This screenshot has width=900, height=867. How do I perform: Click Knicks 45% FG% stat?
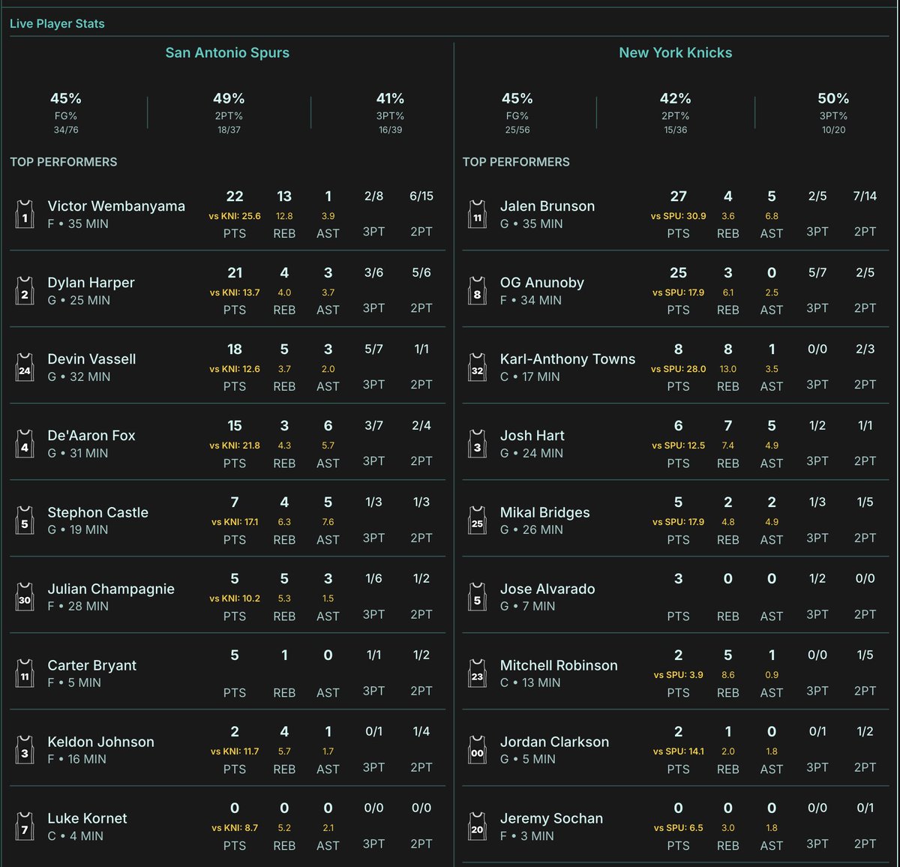(x=517, y=113)
